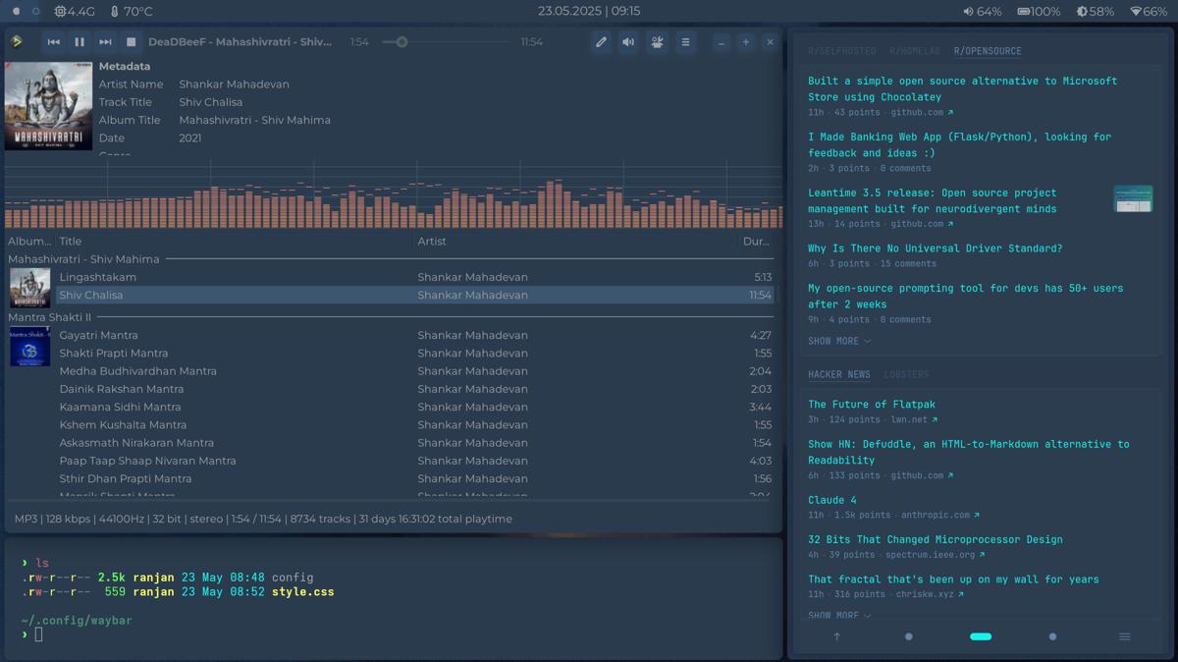1178x662 pixels.
Task: Click the Mantra Shakti II album thumbnail
Action: click(x=29, y=347)
